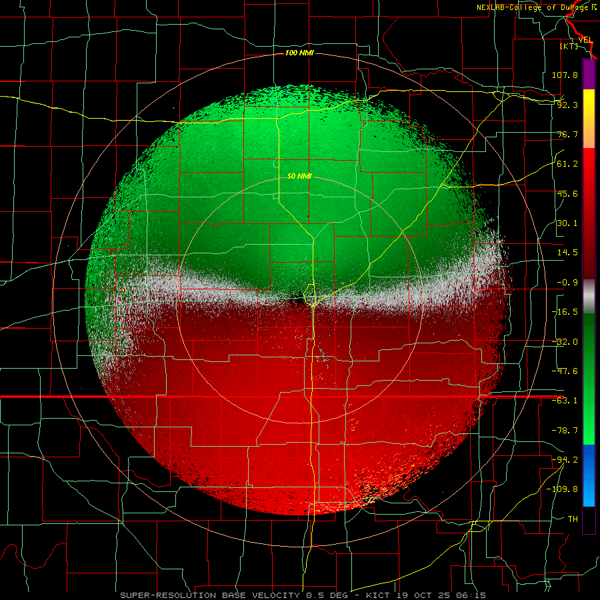This screenshot has width=600, height=600.
Task: Select the 76.7 velocity scale value
Action: pos(567,134)
